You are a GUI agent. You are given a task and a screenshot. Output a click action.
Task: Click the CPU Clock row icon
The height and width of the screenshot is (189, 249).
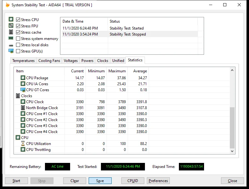[23, 102]
